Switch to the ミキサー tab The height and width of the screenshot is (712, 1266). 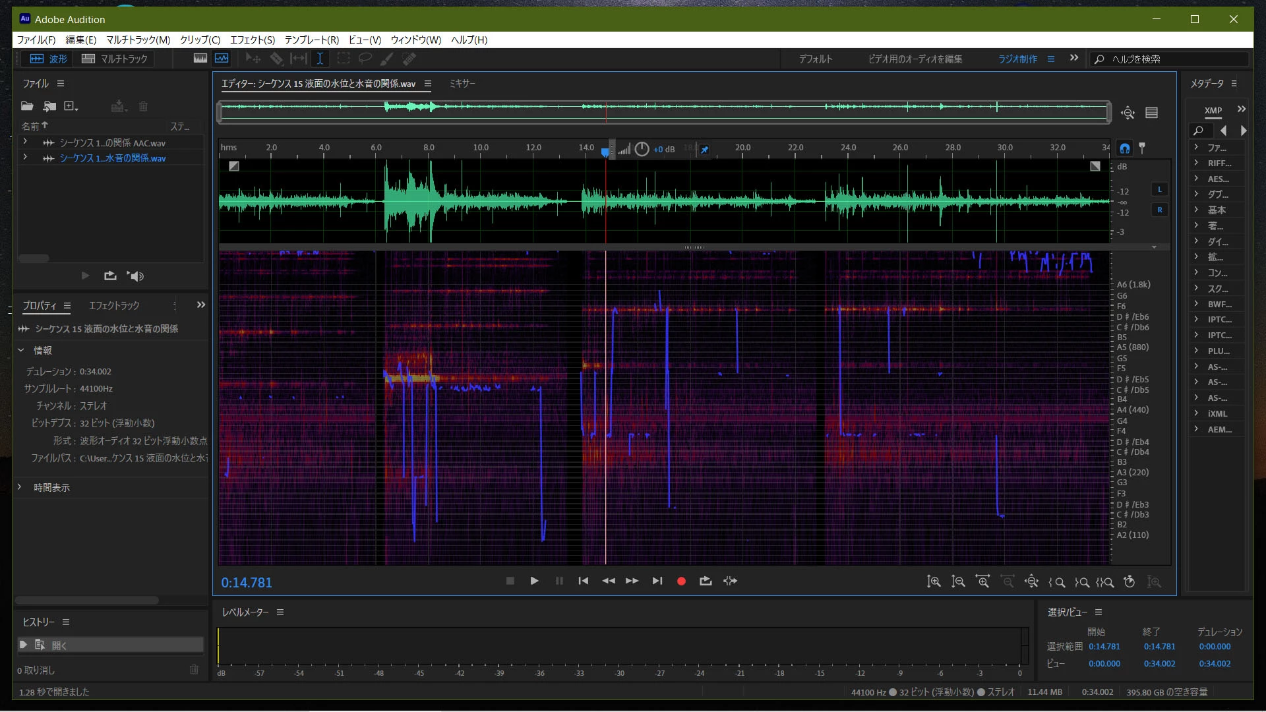click(462, 84)
